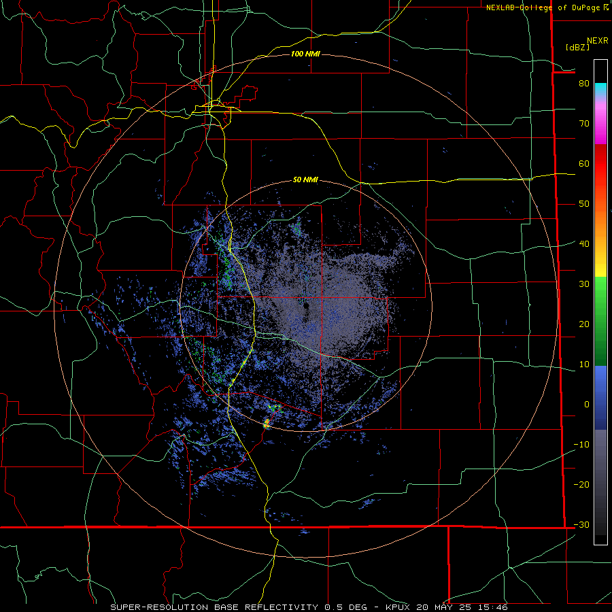Click the 50 NMI range ring label
Screen dimensions: 612x612
pyautogui.click(x=305, y=180)
